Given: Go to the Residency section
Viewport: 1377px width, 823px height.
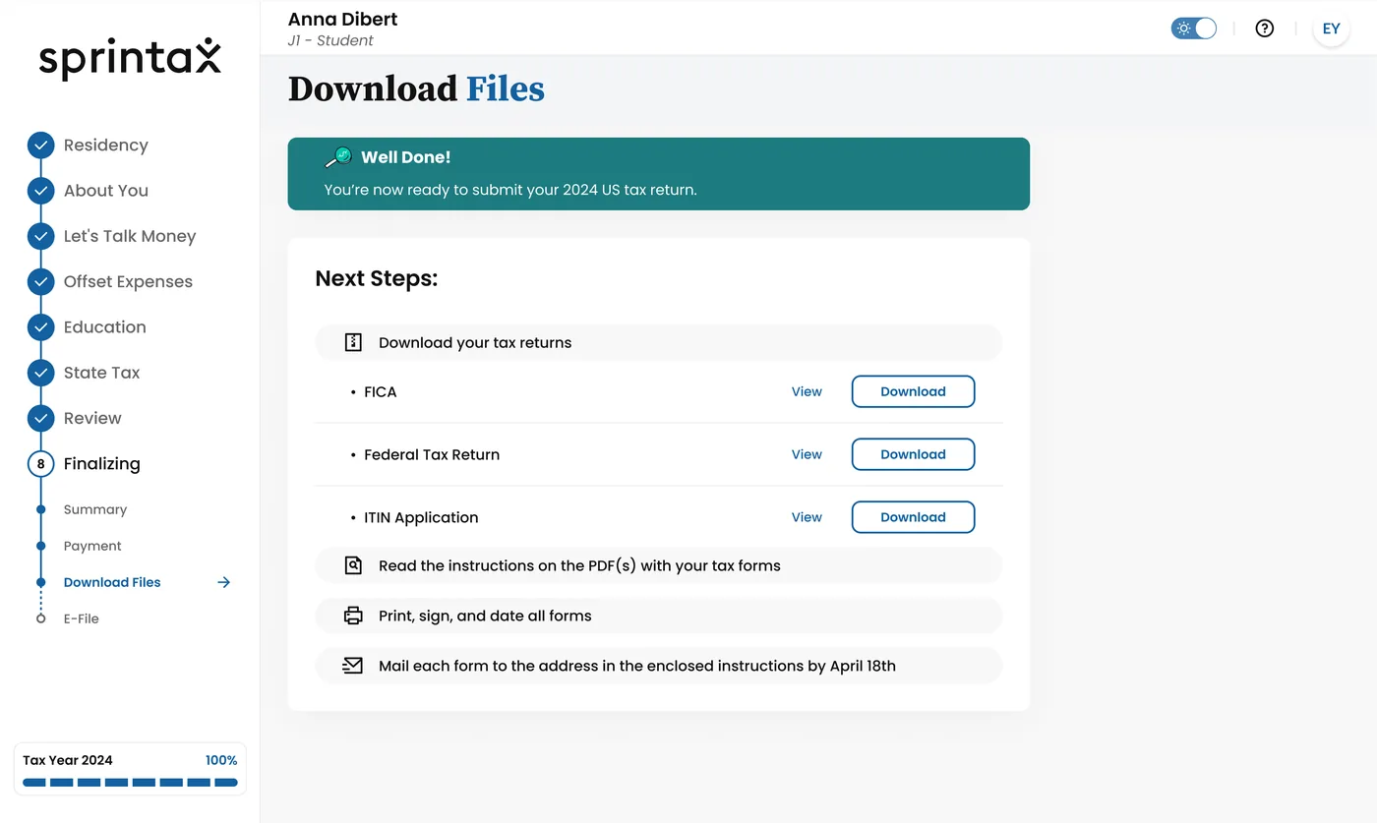Looking at the screenshot, I should pyautogui.click(x=106, y=146).
